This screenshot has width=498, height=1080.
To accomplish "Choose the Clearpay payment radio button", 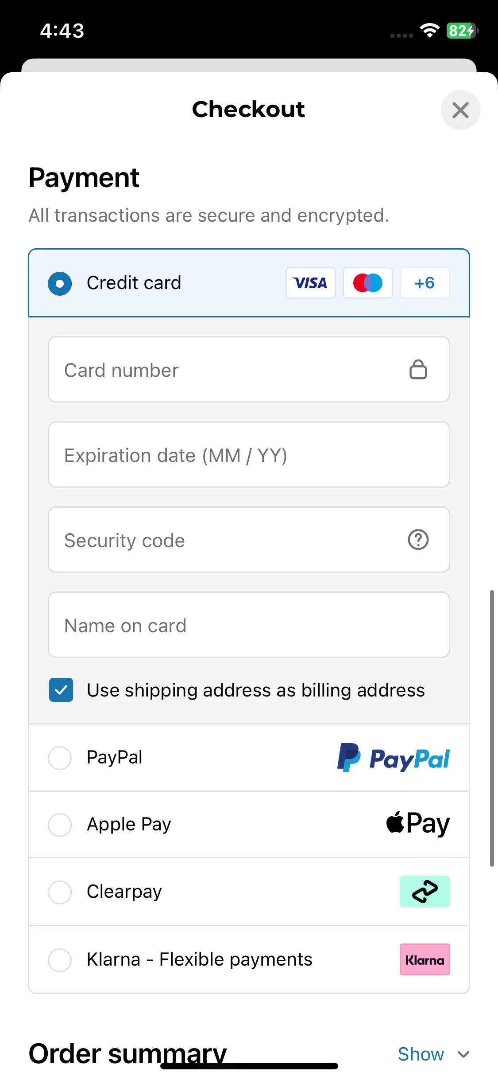I will click(60, 892).
